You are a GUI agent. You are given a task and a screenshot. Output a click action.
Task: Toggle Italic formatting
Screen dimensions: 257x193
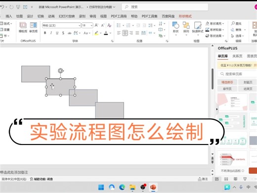[51, 33]
